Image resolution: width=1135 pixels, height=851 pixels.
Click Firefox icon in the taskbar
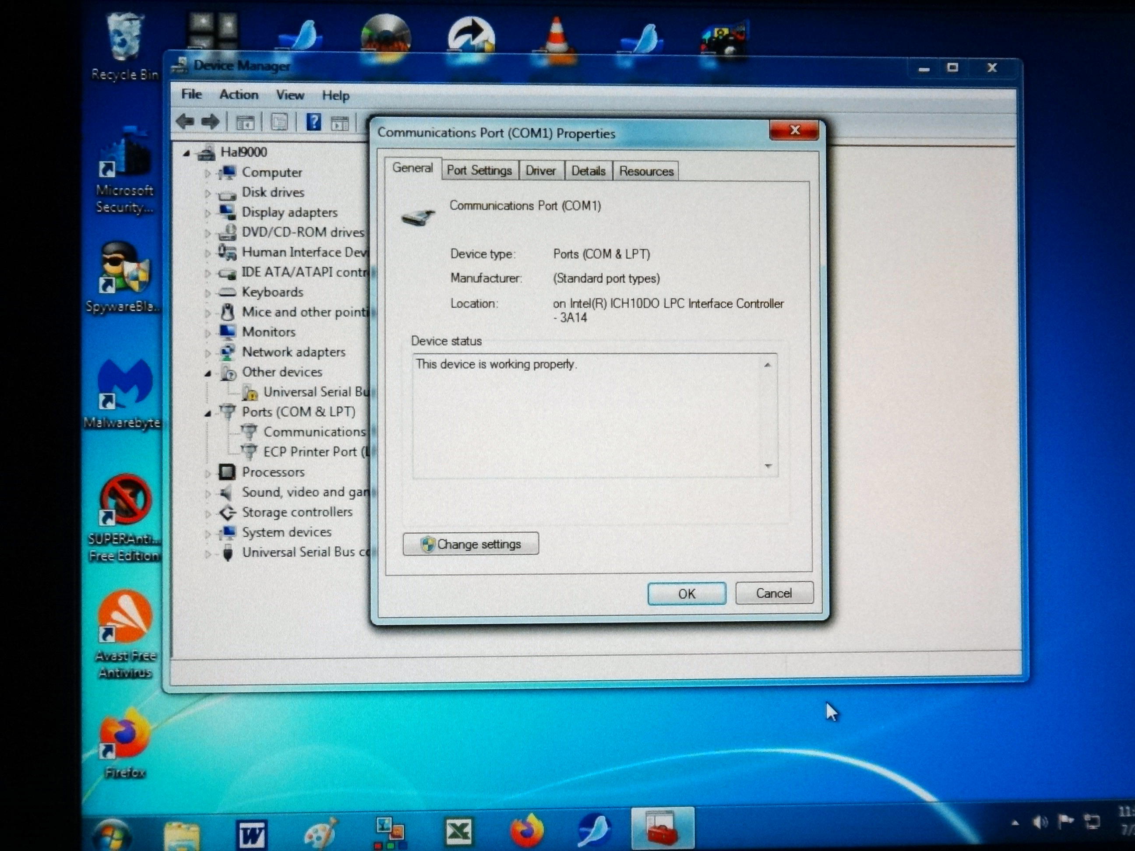tap(527, 830)
